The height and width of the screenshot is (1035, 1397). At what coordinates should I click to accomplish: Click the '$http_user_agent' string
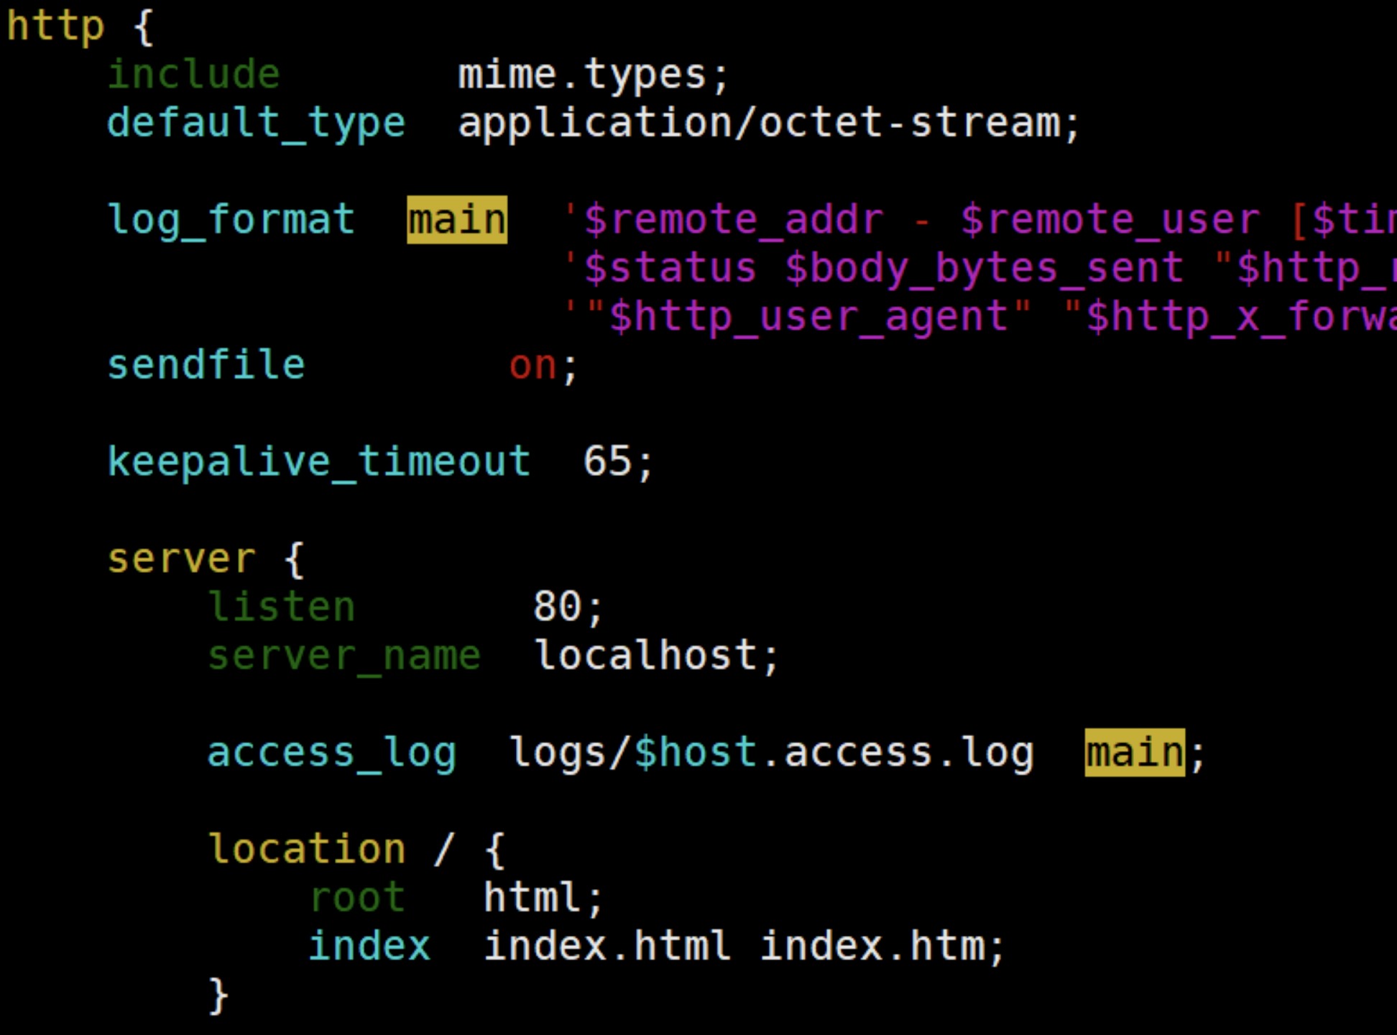[x=808, y=318]
